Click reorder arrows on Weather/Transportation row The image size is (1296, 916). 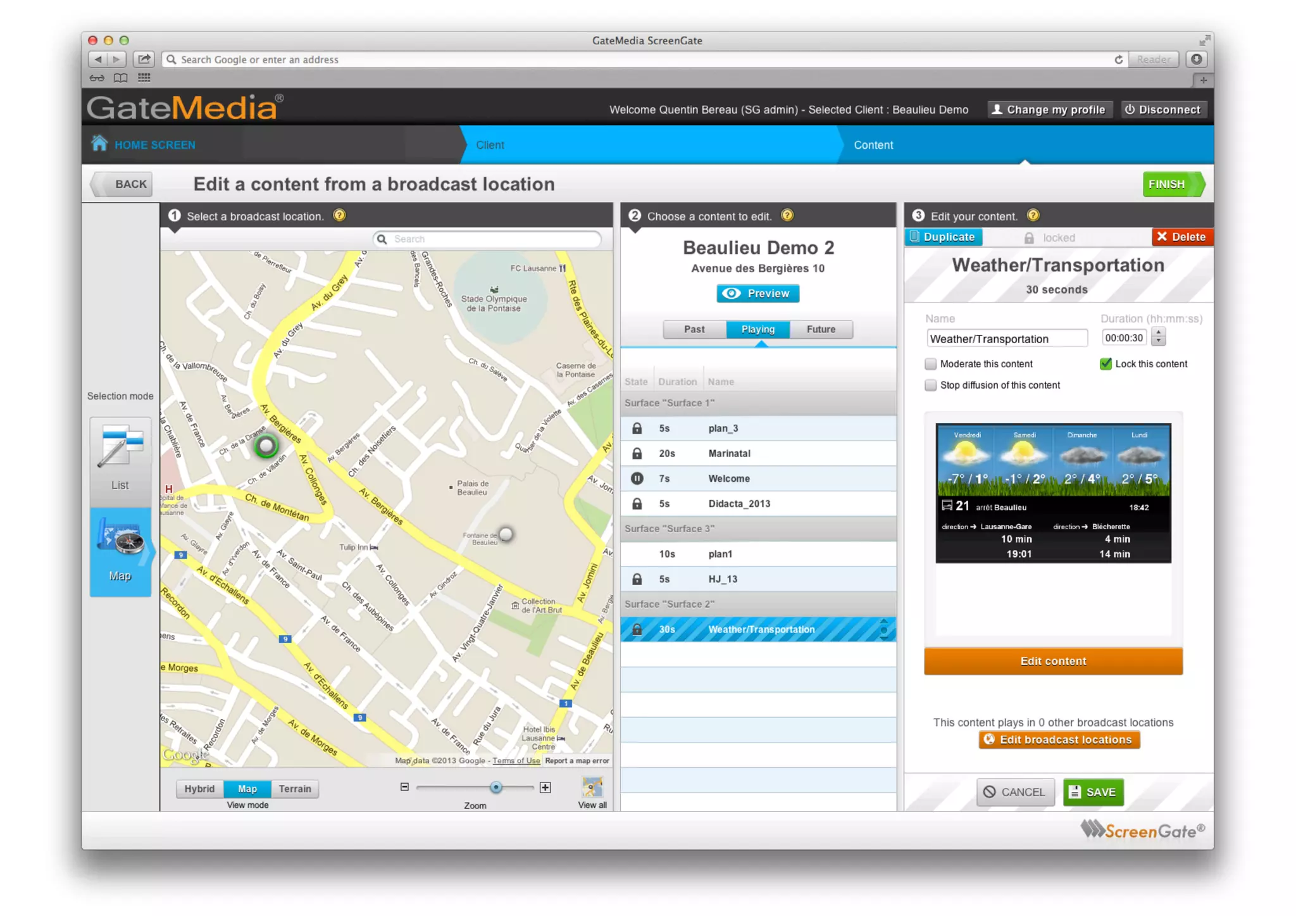coord(884,629)
